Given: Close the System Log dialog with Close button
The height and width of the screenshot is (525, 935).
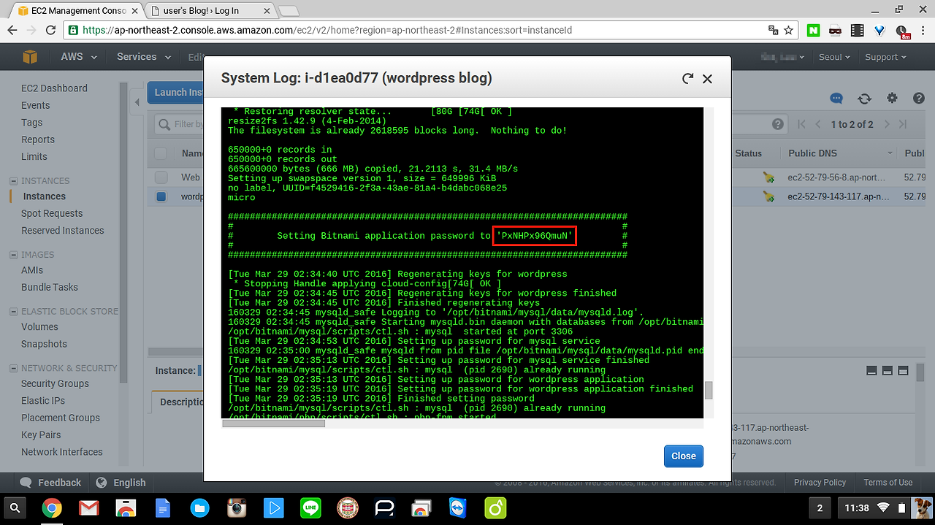Looking at the screenshot, I should pos(684,456).
